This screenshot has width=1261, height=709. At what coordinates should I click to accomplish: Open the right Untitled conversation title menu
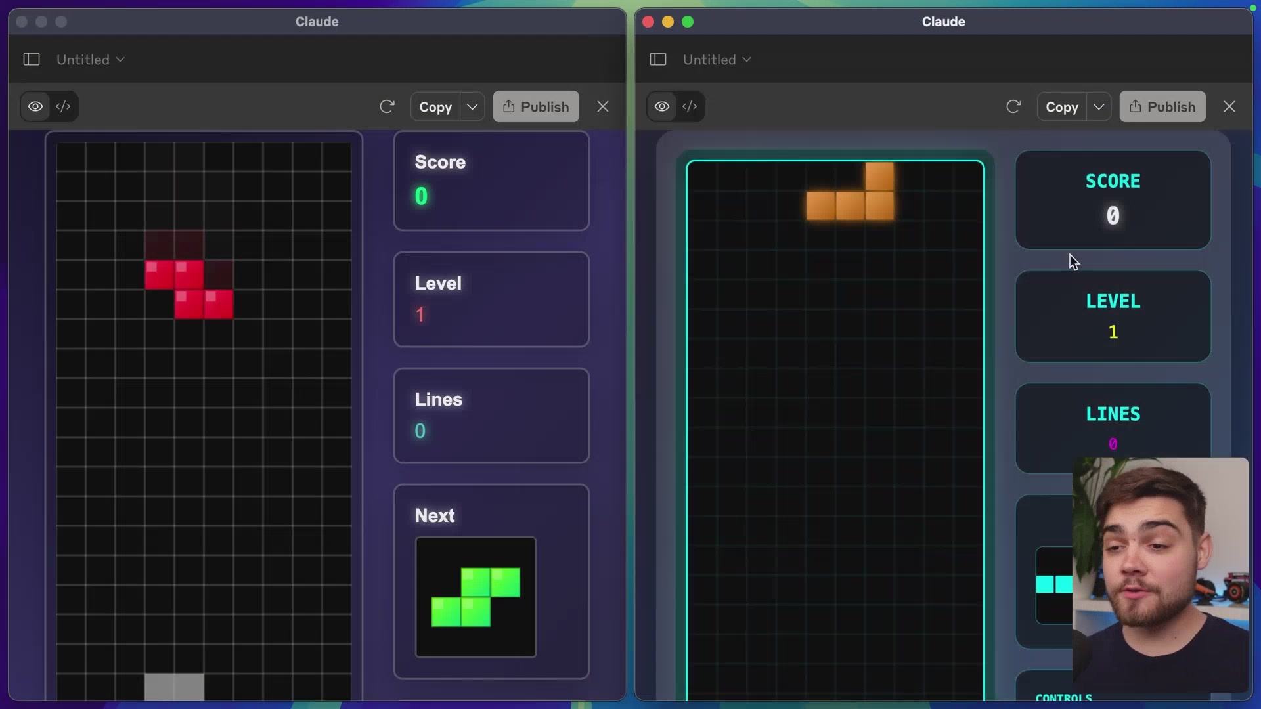click(716, 59)
